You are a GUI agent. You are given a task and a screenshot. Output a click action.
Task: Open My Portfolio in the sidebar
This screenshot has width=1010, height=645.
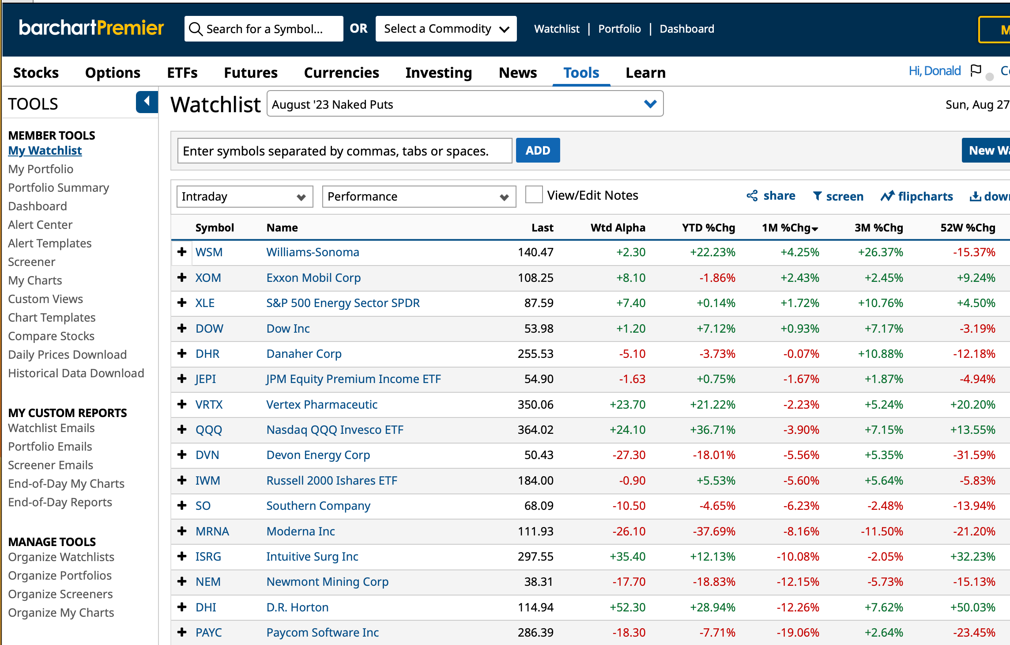pos(41,169)
